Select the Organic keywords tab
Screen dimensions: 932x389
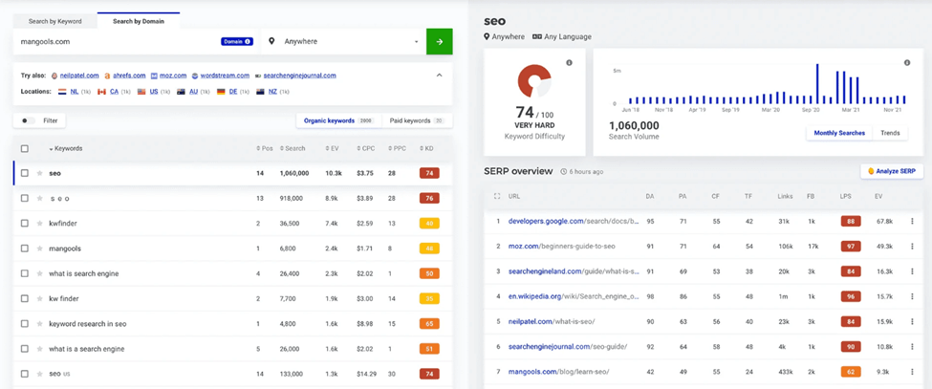click(338, 120)
